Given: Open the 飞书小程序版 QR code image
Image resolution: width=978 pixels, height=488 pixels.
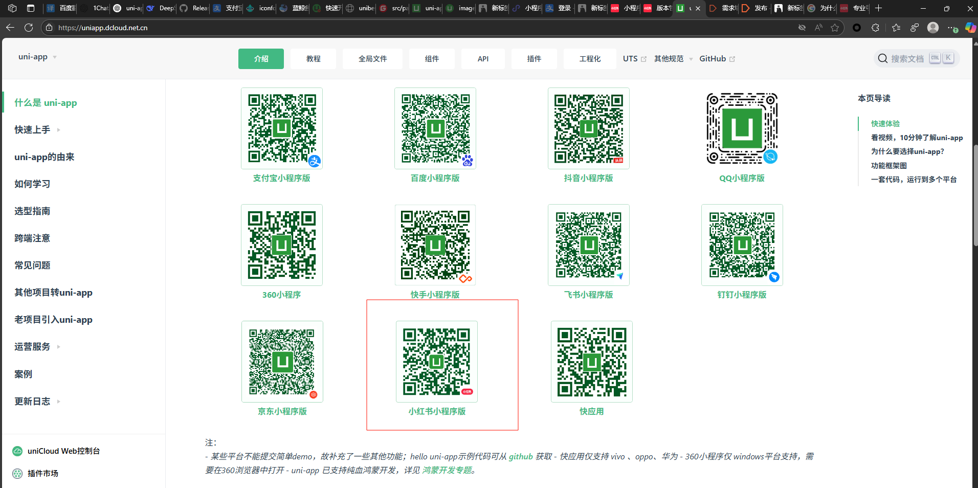Looking at the screenshot, I should point(589,245).
